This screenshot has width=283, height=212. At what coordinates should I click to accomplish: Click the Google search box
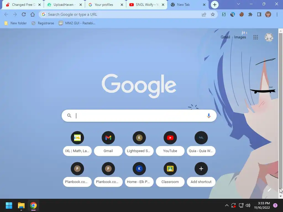(139, 116)
